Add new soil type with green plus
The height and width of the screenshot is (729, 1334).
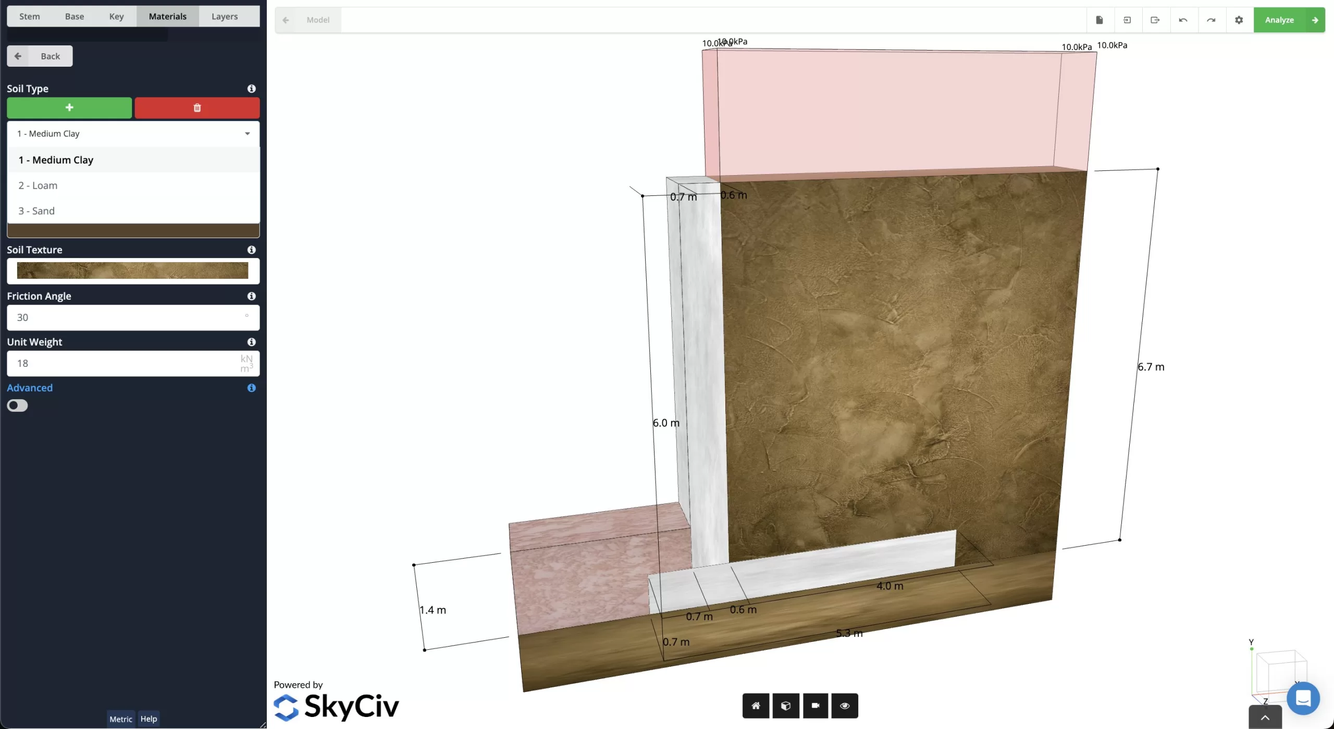coord(69,108)
